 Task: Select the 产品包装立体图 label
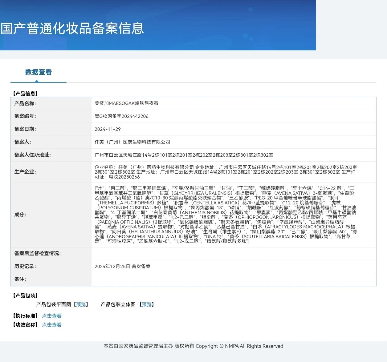pos(118,304)
